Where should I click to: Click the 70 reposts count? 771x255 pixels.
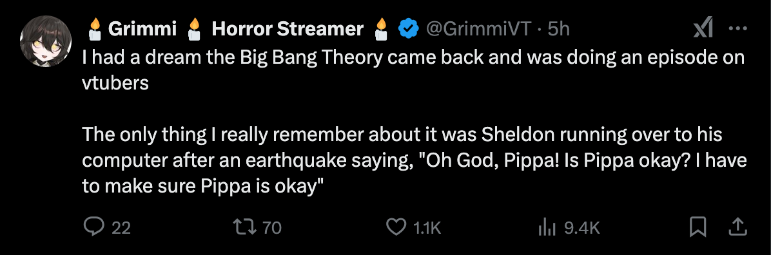pos(272,227)
